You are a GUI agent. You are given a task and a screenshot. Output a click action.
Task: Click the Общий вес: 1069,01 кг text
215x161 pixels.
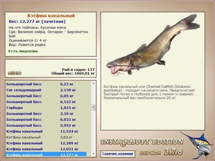[73, 73]
